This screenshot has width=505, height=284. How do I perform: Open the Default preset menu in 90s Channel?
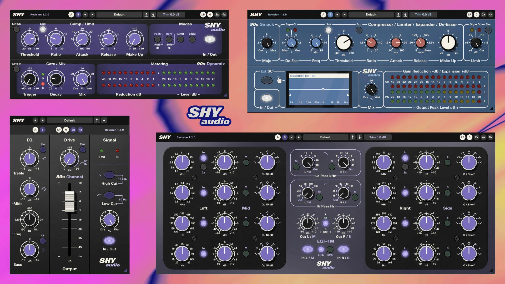tap(69, 120)
